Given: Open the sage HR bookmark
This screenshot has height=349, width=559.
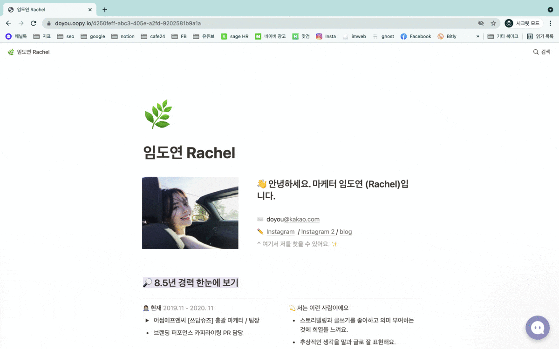Looking at the screenshot, I should (235, 36).
